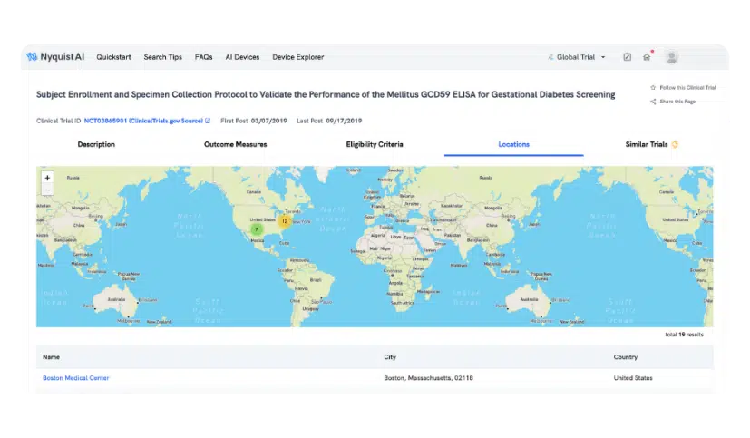Viewport: 750px width, 438px height.
Task: Expand the Global Trial dropdown
Action: pyautogui.click(x=577, y=57)
